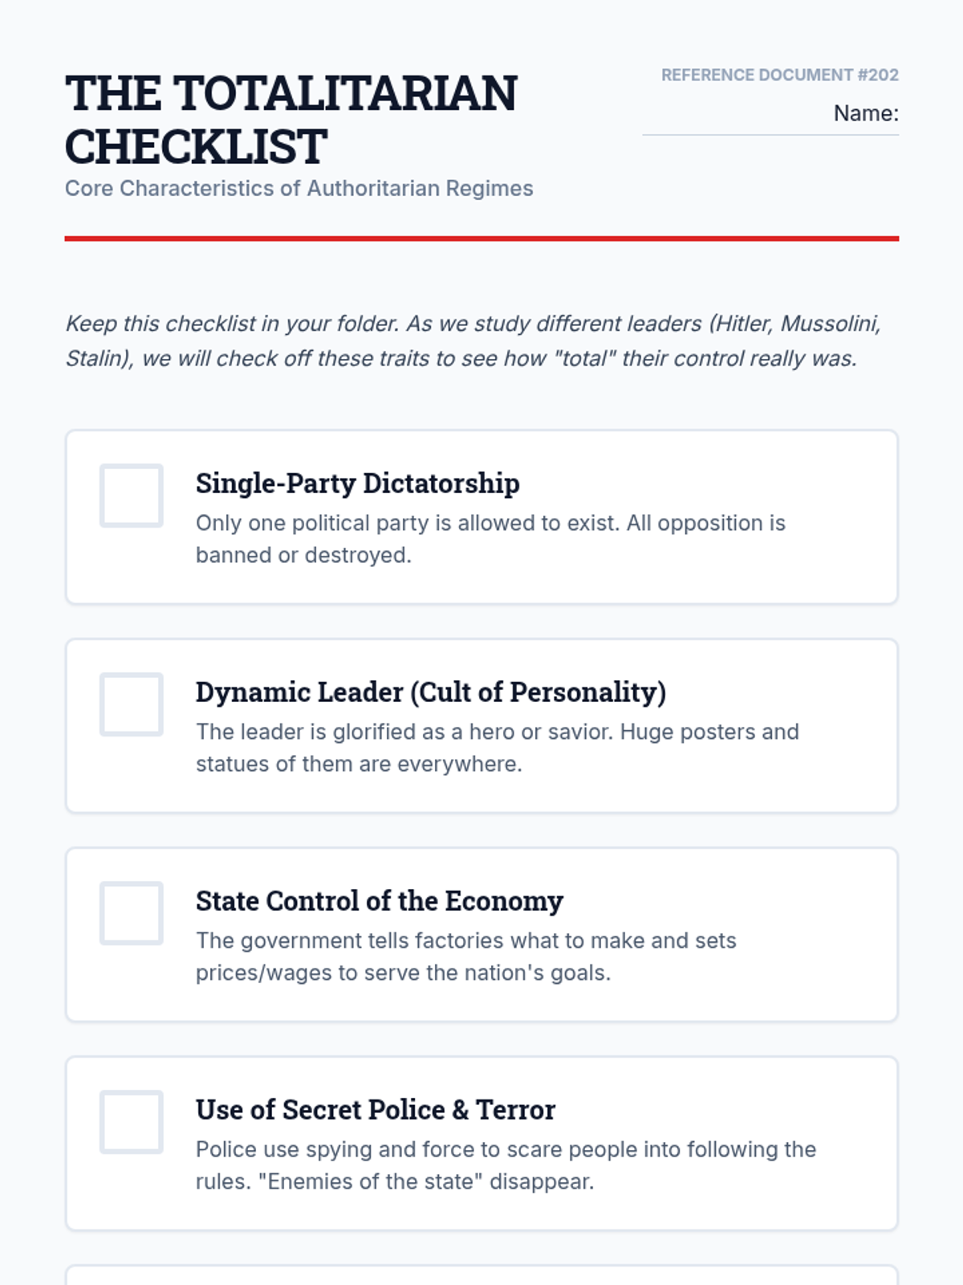Screen dimensions: 963x1285
Task: Click the "Name:" label
Action: click(x=865, y=113)
